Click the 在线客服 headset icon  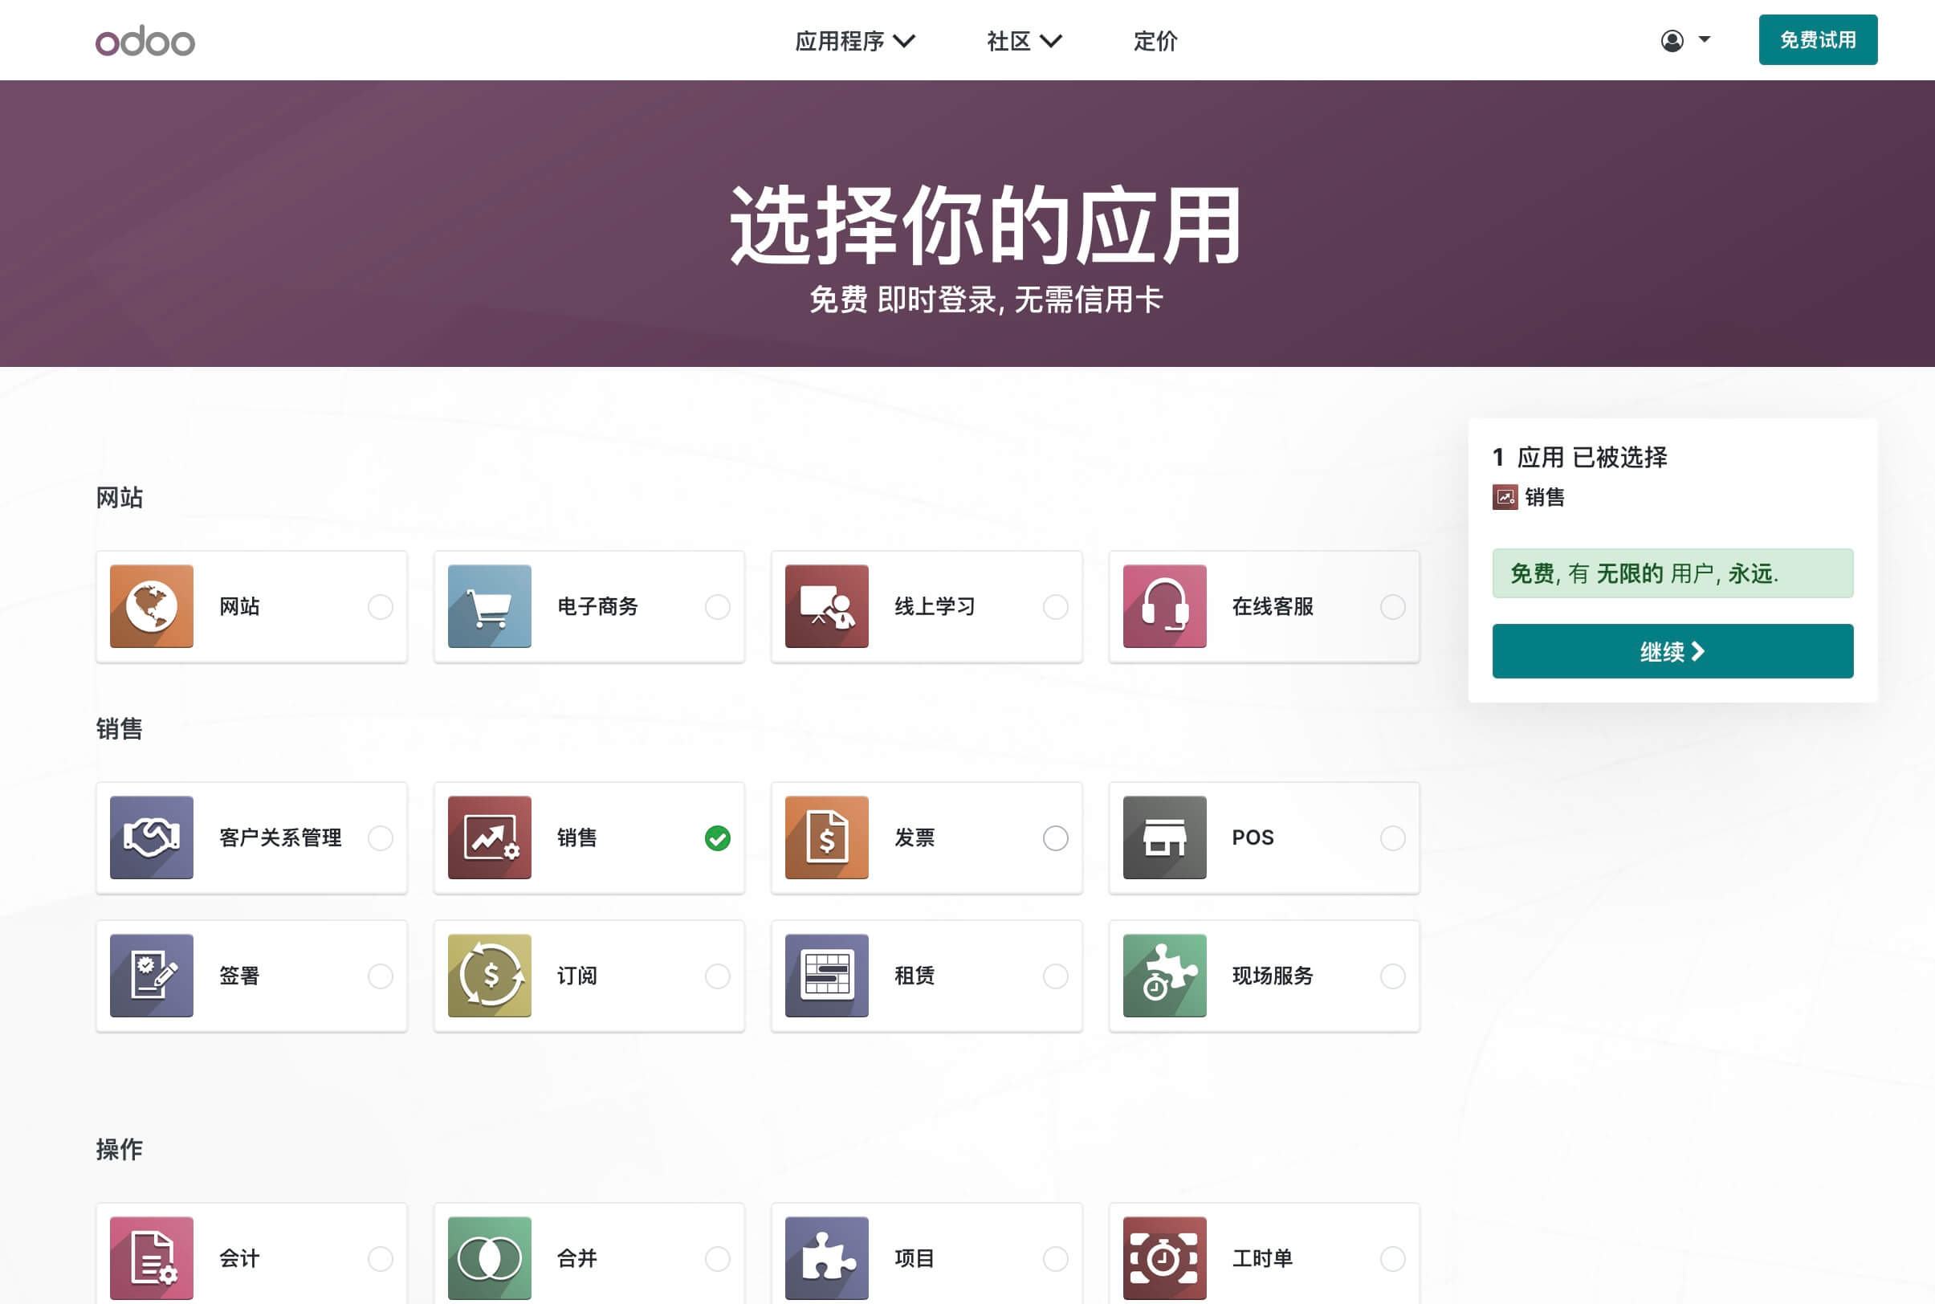(x=1164, y=606)
